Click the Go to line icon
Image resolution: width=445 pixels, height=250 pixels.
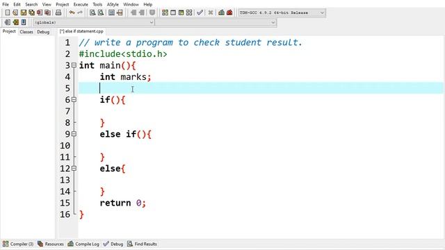[x=120, y=12]
